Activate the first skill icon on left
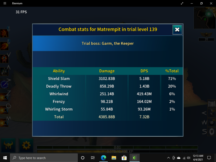The image size is (216, 162). point(4,33)
